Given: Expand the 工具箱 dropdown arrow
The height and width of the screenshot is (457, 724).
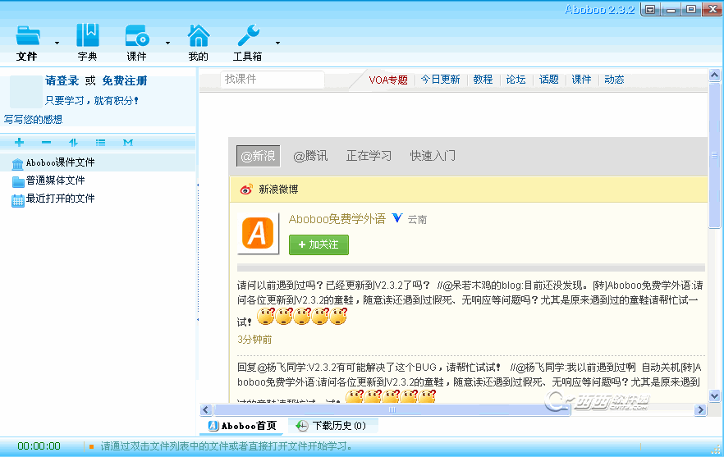Looking at the screenshot, I should point(277,43).
